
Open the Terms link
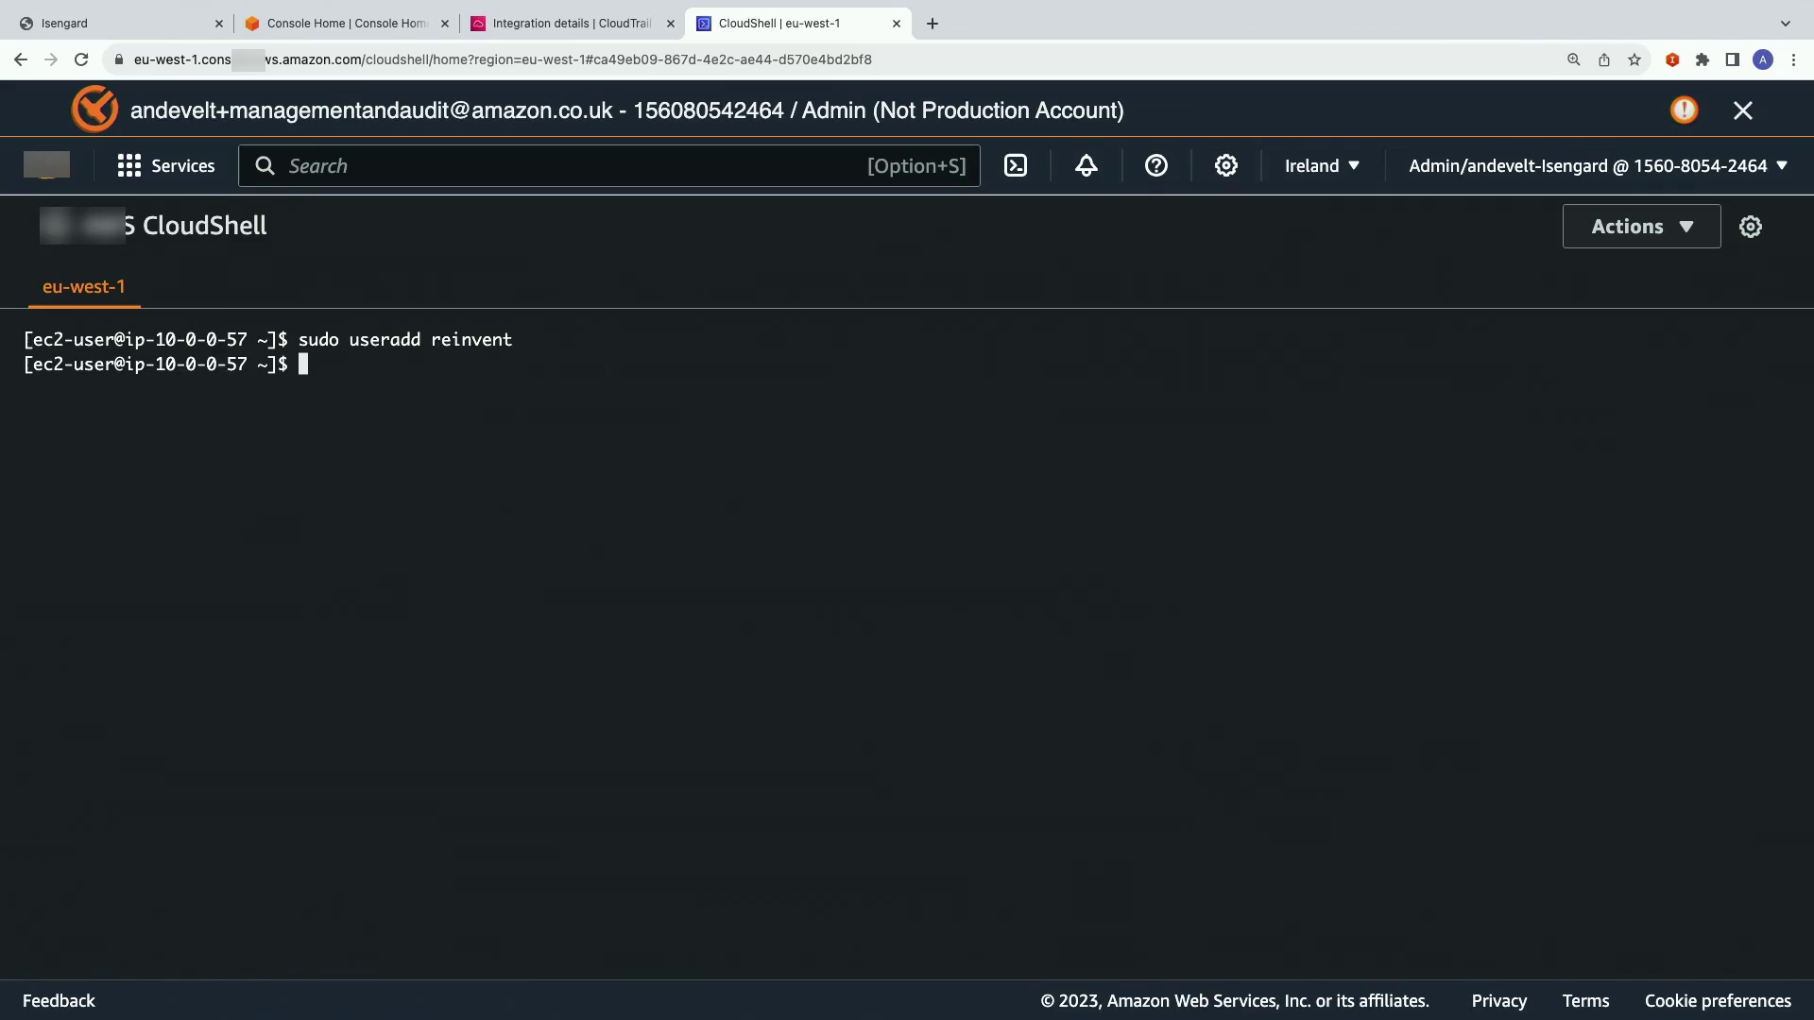click(1585, 1001)
